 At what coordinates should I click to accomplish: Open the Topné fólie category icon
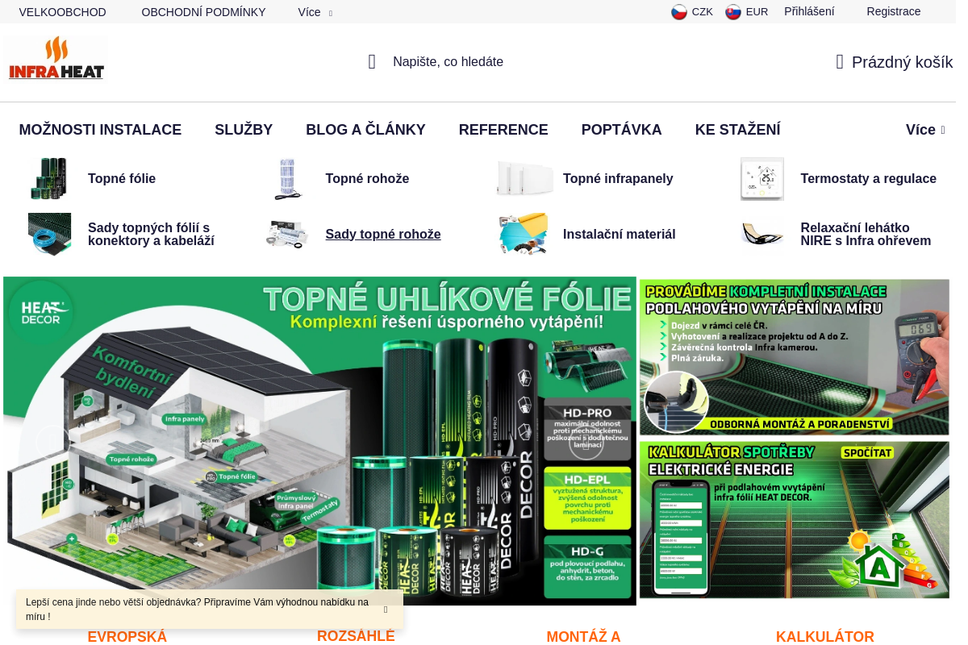(x=49, y=178)
